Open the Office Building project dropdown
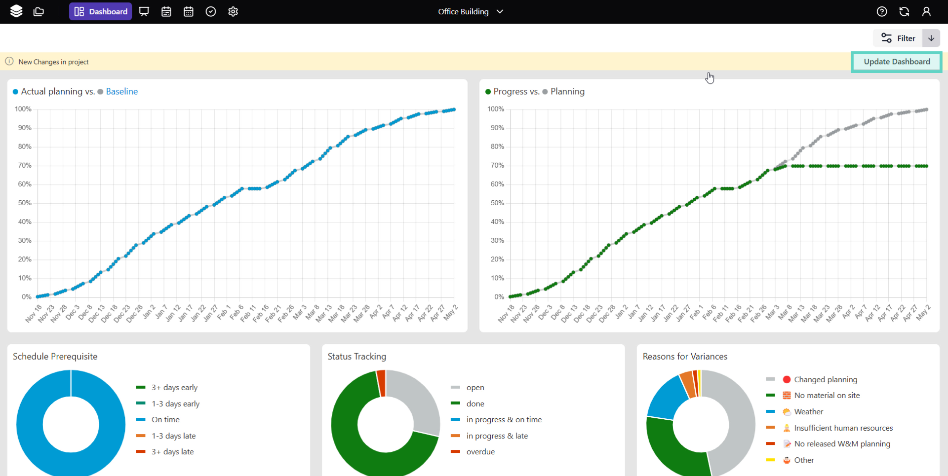This screenshot has height=476, width=948. pos(470,11)
